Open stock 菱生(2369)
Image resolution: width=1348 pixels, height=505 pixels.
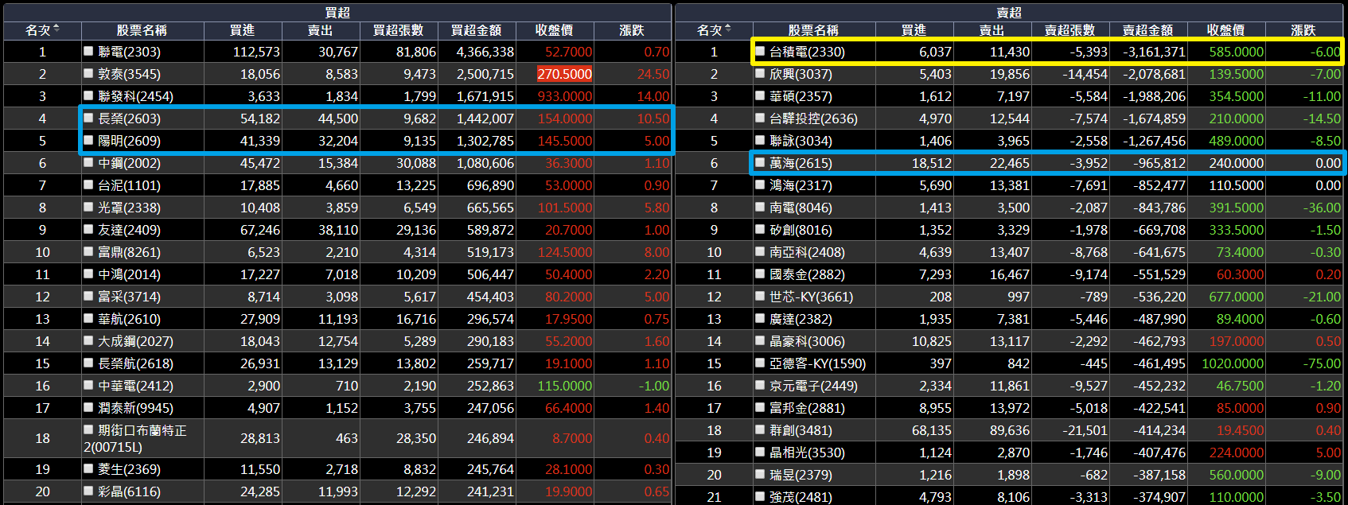pyautogui.click(x=129, y=469)
